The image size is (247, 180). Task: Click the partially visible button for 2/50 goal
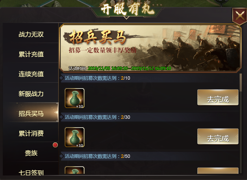click(218, 171)
